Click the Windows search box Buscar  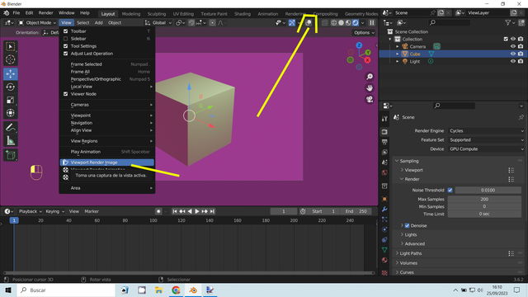(66, 290)
